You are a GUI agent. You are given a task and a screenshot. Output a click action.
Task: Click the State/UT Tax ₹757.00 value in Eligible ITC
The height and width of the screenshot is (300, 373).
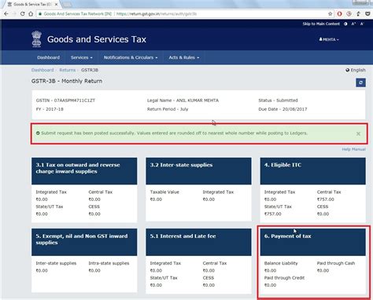click(273, 214)
